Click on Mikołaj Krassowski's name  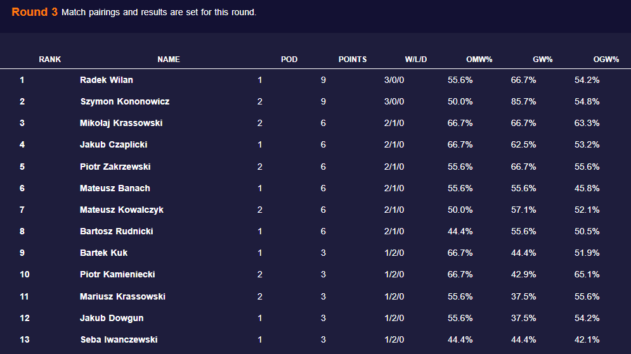tap(121, 123)
